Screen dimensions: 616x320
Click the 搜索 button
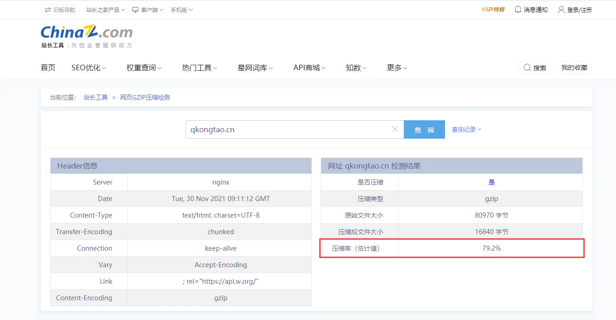[x=535, y=67]
